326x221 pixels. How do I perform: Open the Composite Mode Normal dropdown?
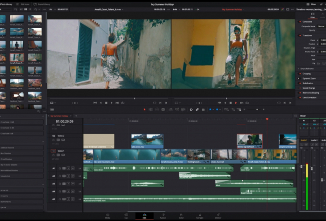click(x=322, y=26)
